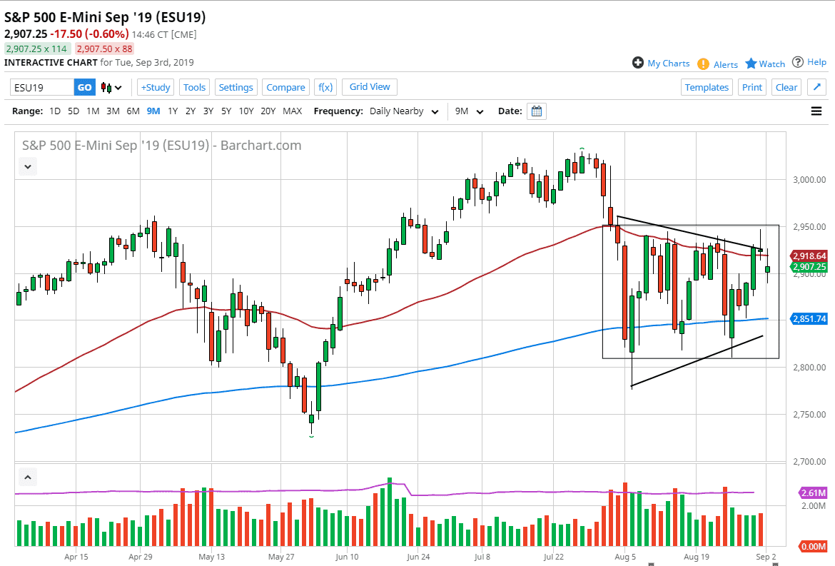Viewport: 835px width, 566px height.
Task: Click the Alerts bell icon
Action: (703, 64)
